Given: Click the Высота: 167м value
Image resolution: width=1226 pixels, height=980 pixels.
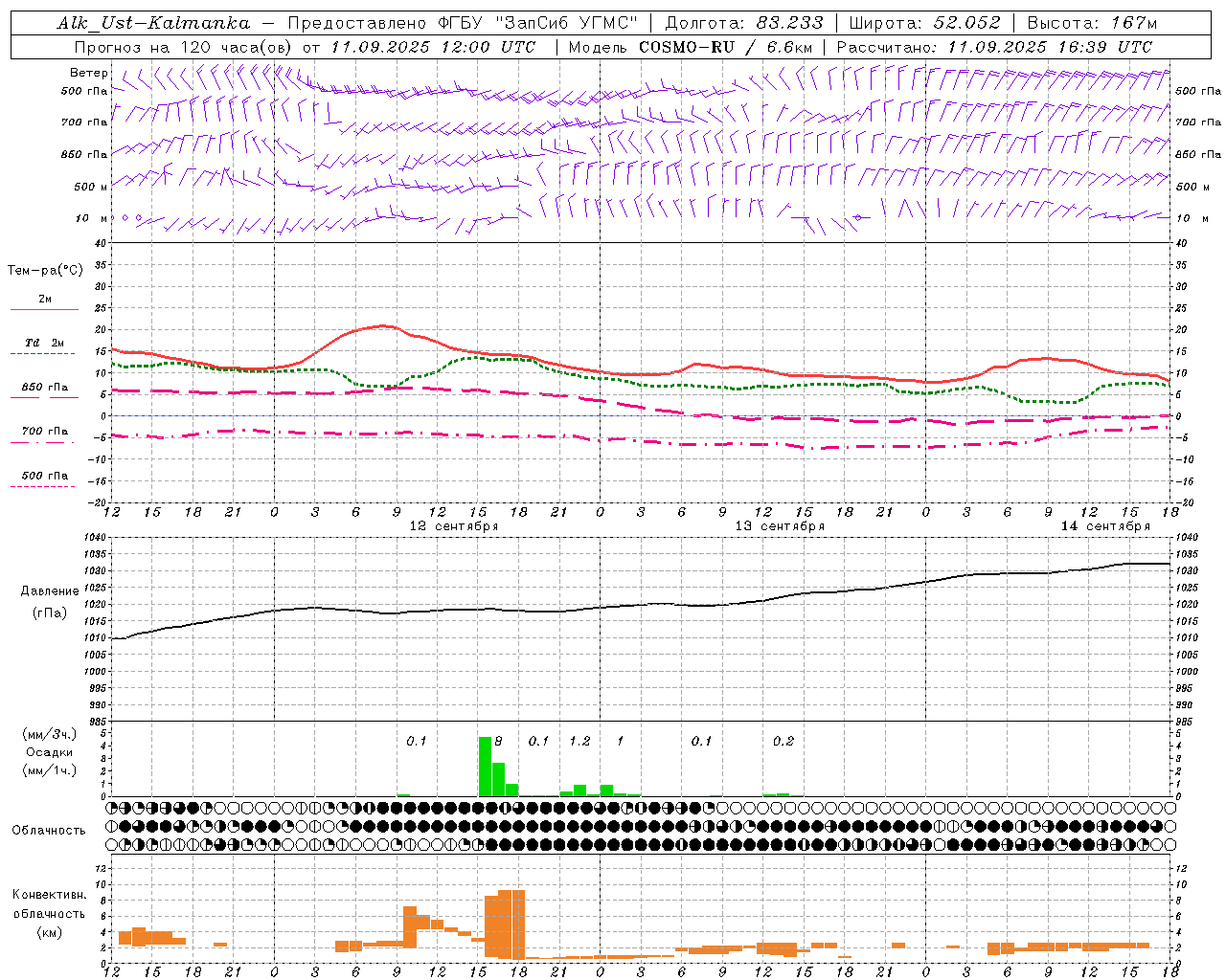Looking at the screenshot, I should point(1092,23).
